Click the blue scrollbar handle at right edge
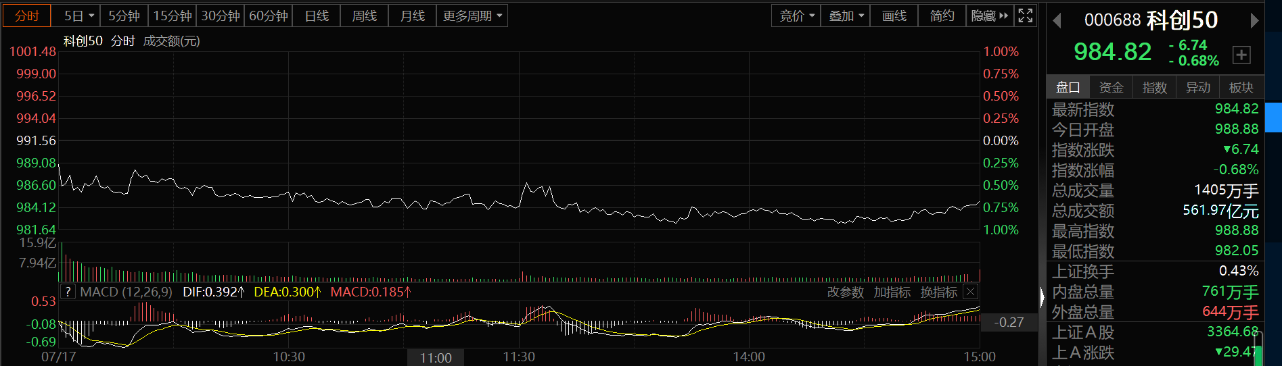Viewport: 1282px width, 366px height. (1273, 117)
